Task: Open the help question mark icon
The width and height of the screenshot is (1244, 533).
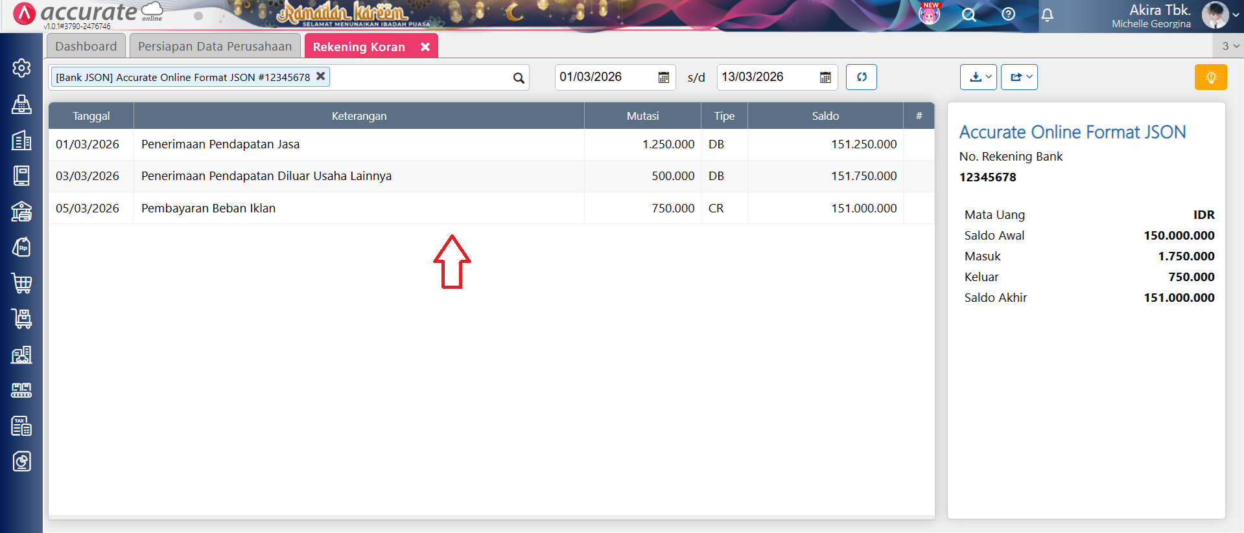Action: click(1008, 14)
